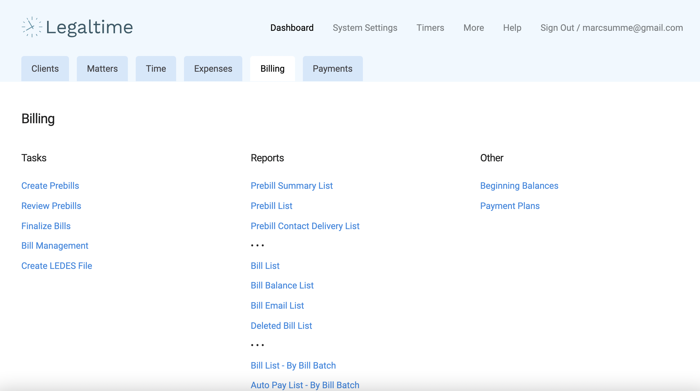Switch to the Matters tab
Screen dimensions: 700x391
102,69
